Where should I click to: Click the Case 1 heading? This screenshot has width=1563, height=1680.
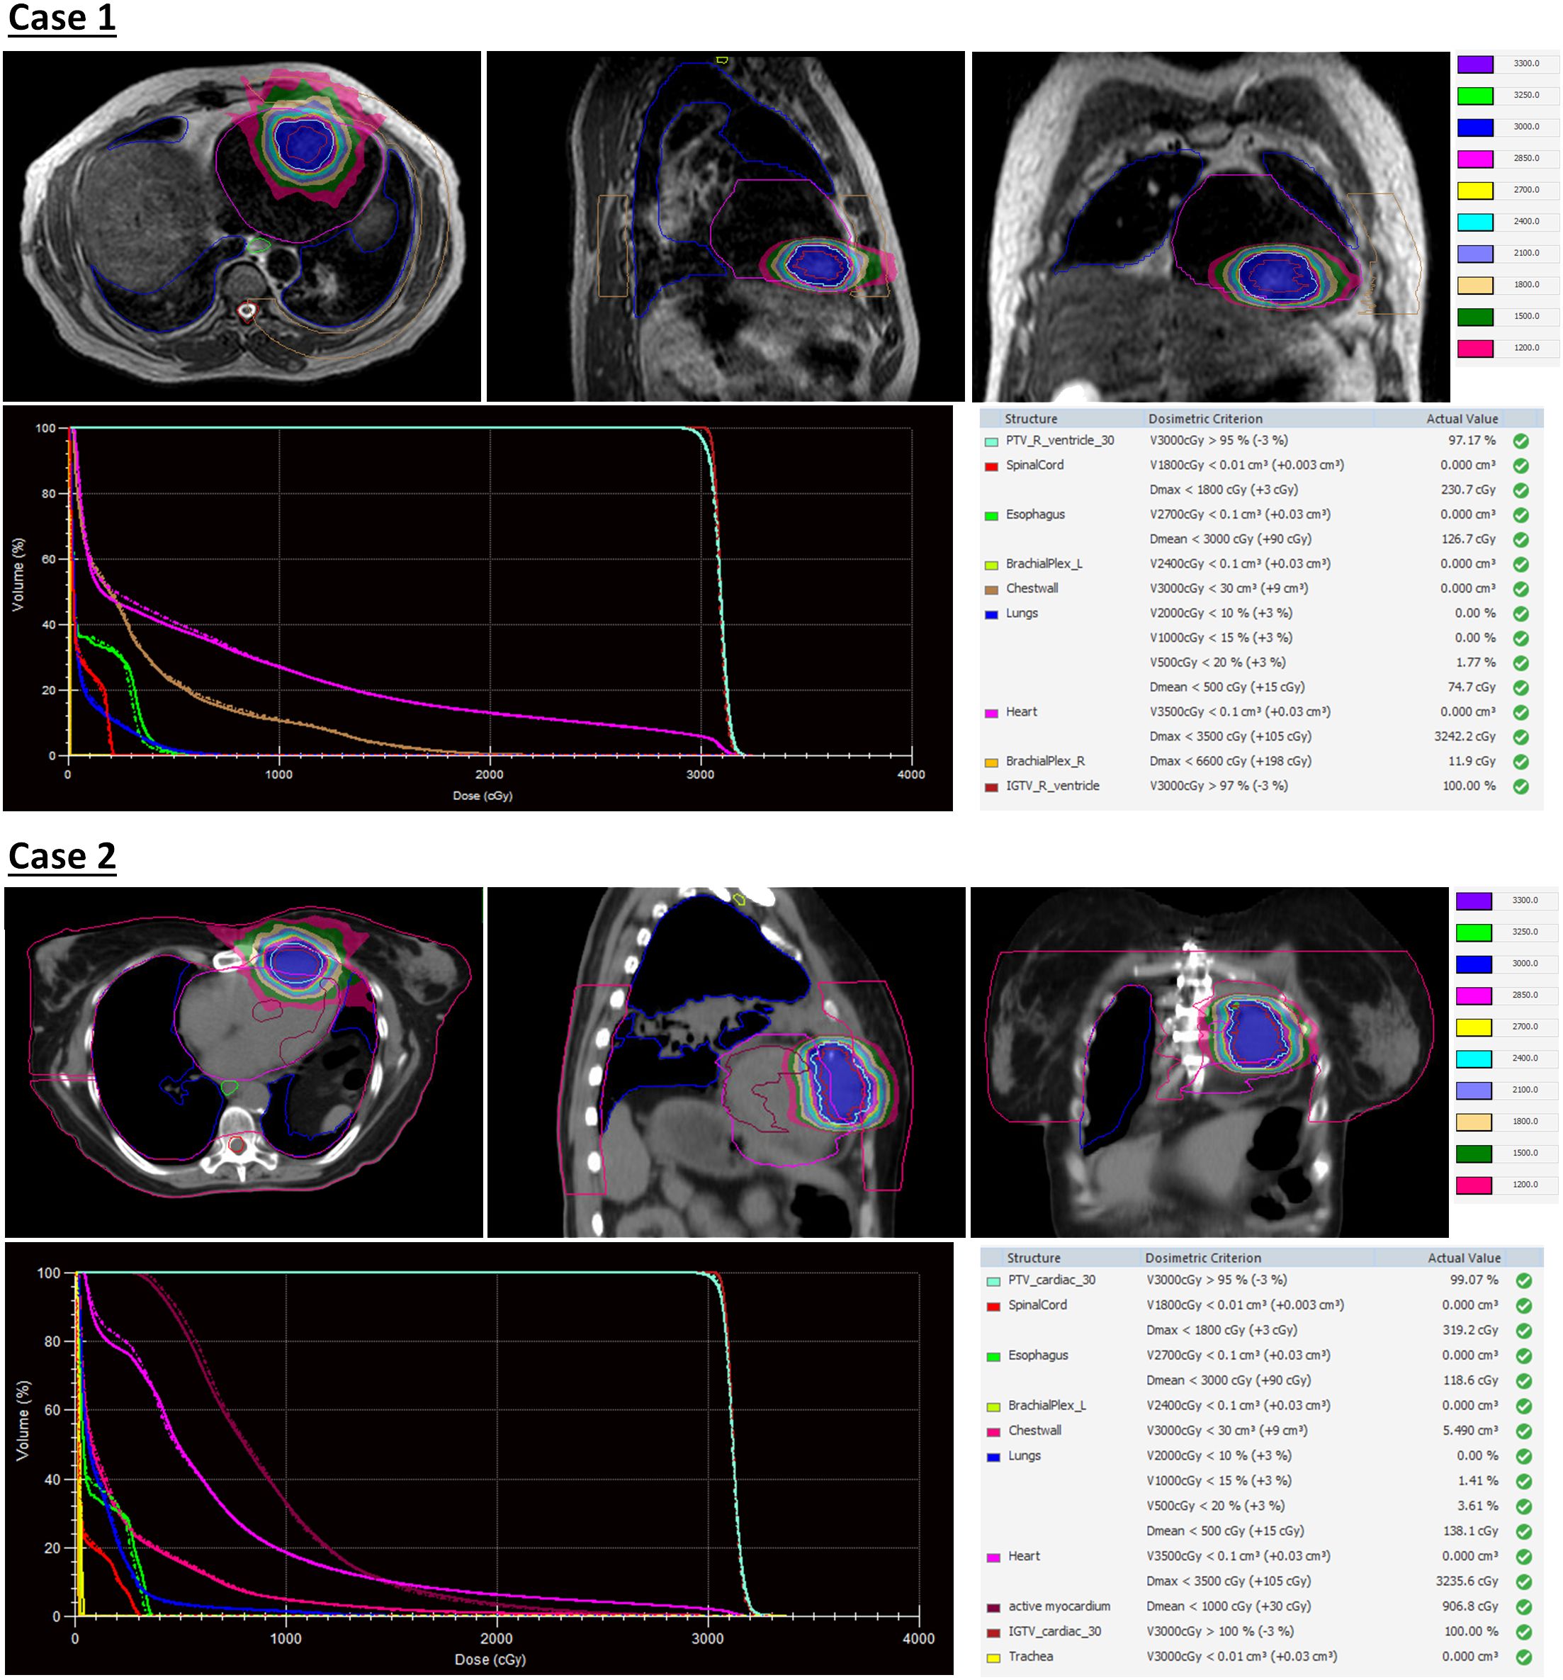pyautogui.click(x=62, y=18)
